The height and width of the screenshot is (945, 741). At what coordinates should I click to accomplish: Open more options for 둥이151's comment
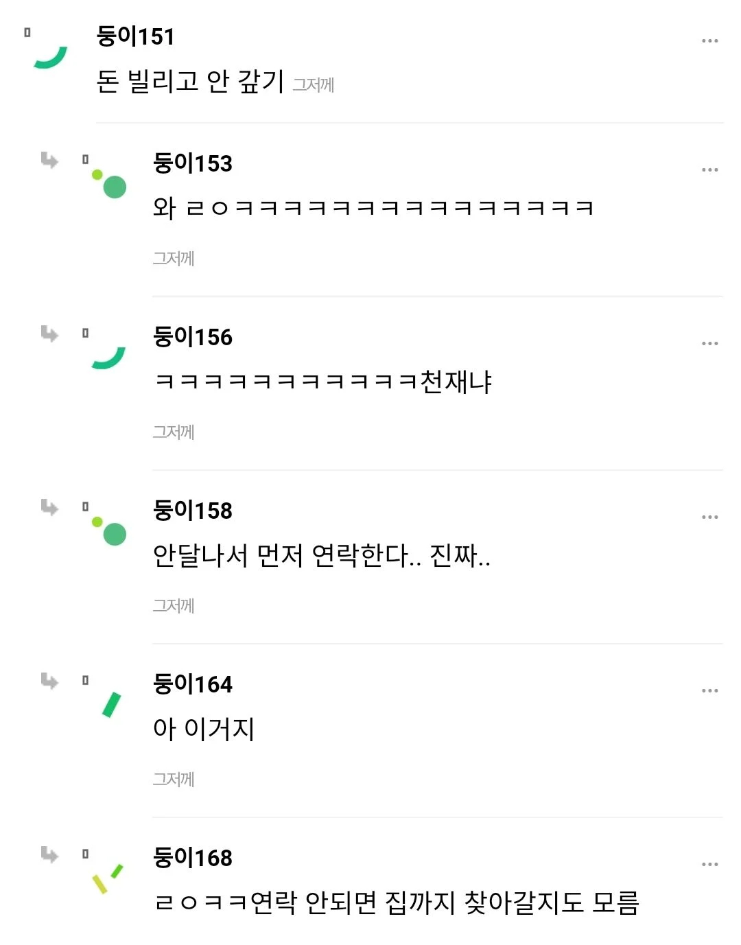point(709,41)
